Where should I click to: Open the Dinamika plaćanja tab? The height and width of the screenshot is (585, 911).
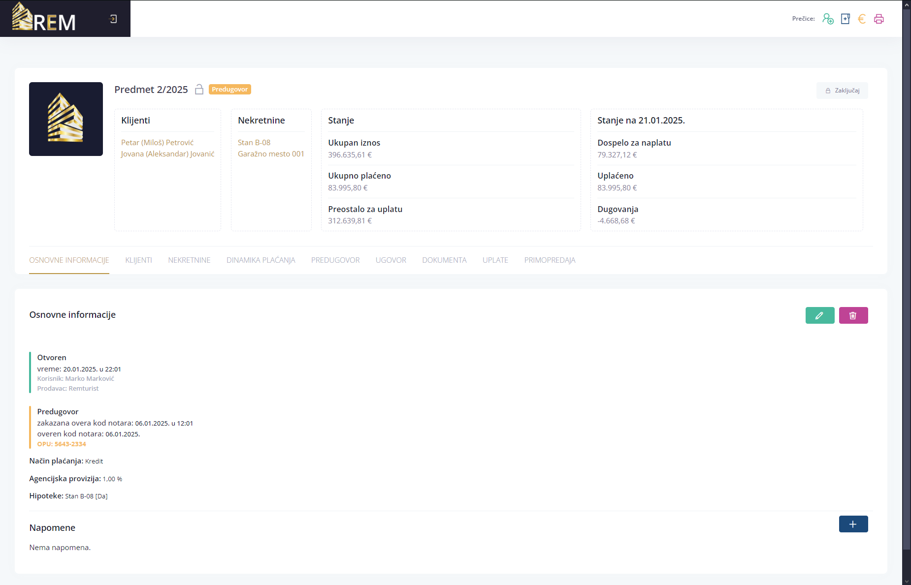click(260, 260)
